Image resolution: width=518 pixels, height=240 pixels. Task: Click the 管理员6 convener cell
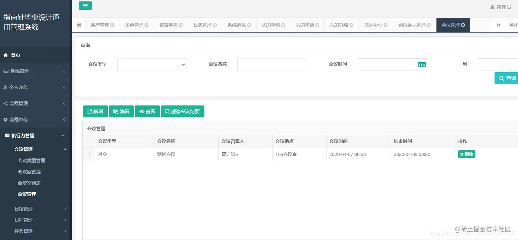pyautogui.click(x=245, y=154)
